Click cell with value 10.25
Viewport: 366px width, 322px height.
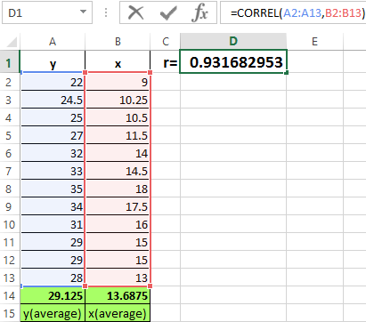118,100
